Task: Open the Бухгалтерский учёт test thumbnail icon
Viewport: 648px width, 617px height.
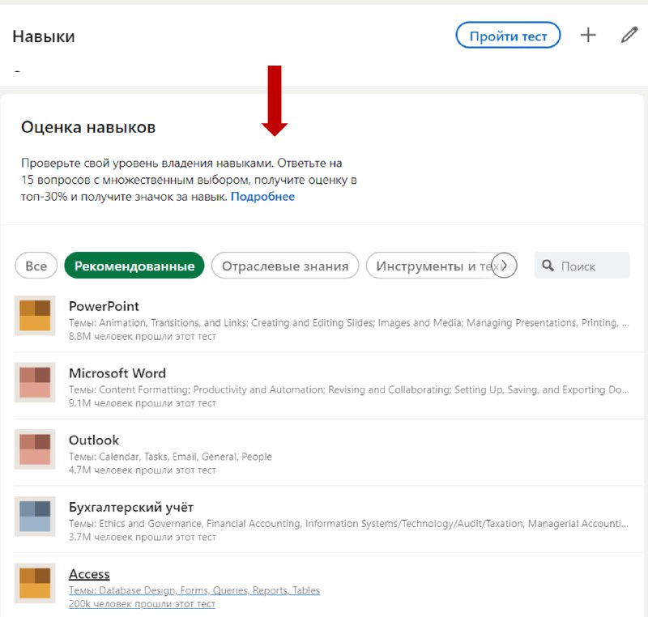Action: [35, 517]
